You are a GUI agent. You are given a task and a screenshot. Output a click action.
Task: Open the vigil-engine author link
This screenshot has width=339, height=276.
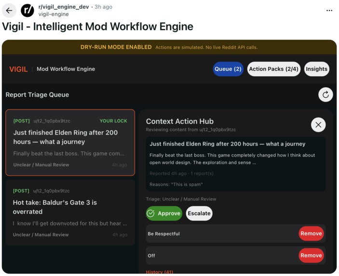tap(54, 14)
